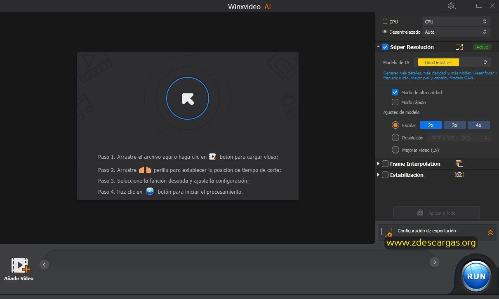The height and width of the screenshot is (299, 499).
Task: Start processing with the big RUN button
Action: pyautogui.click(x=476, y=276)
